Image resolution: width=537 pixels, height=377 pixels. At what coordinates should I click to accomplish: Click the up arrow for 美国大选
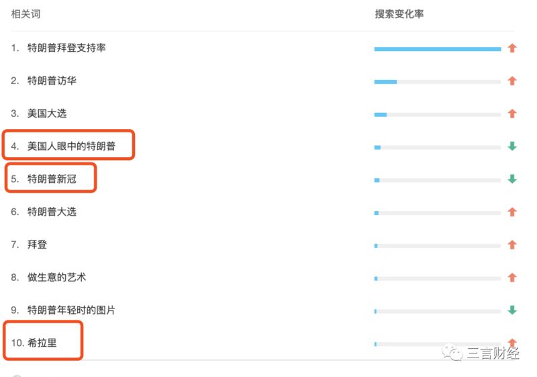(512, 114)
